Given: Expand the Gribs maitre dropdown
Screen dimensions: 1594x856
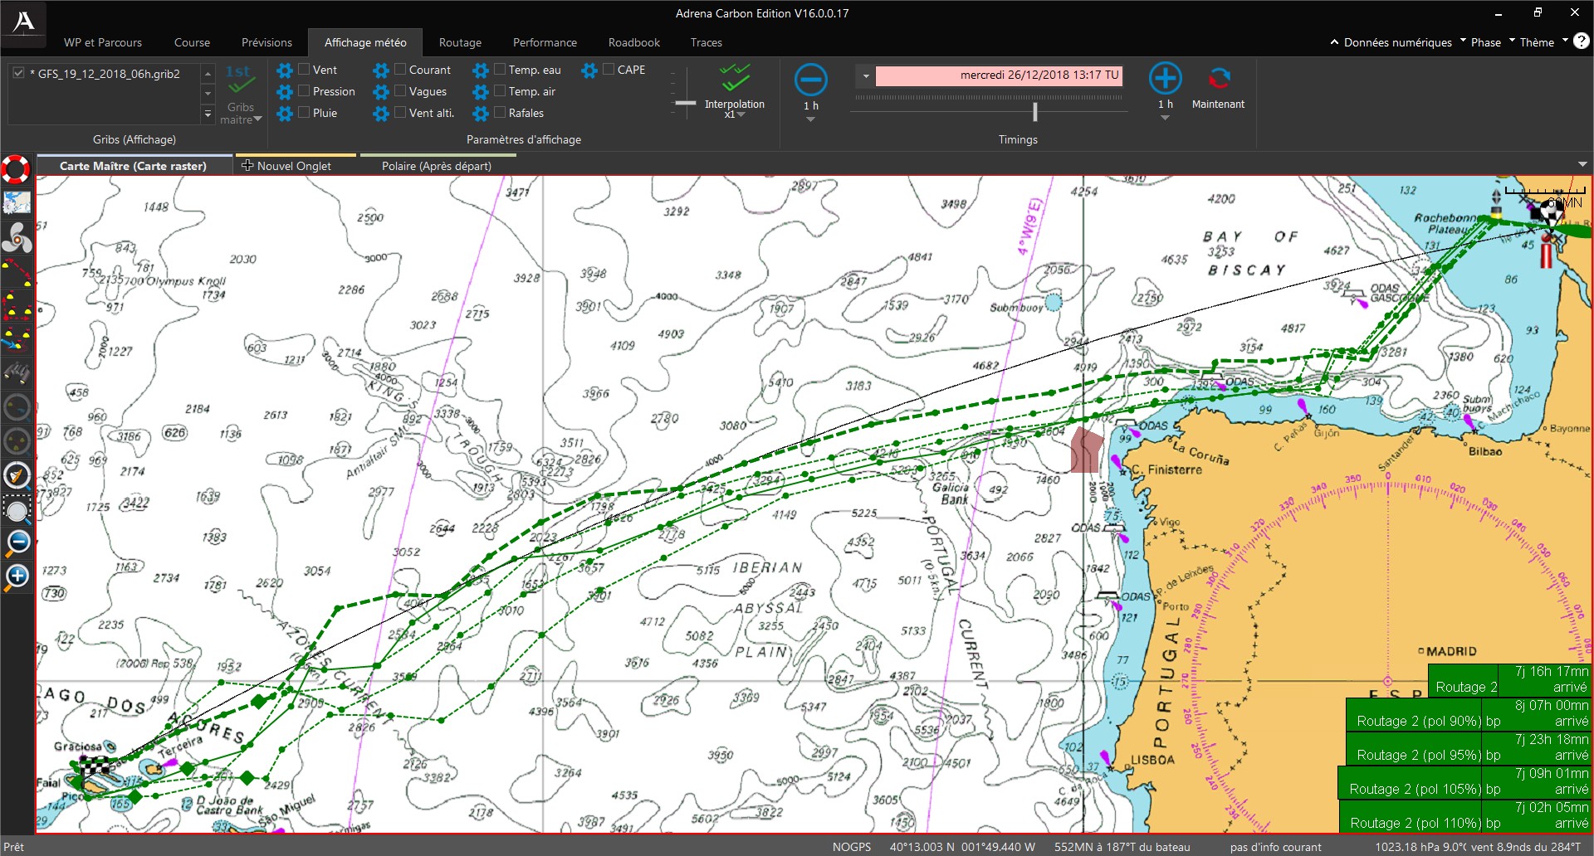Looking at the screenshot, I should [258, 119].
